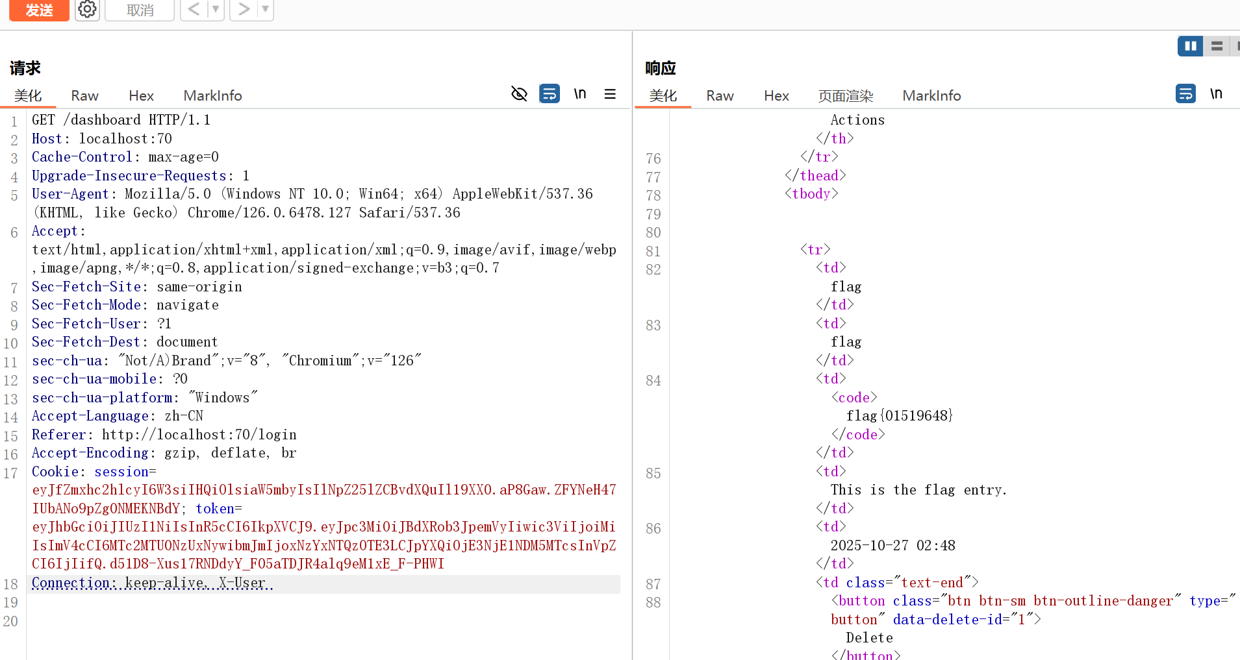The width and height of the screenshot is (1240, 660).
Task: Toggle the \n non-printable chars in request panel
Action: point(580,94)
